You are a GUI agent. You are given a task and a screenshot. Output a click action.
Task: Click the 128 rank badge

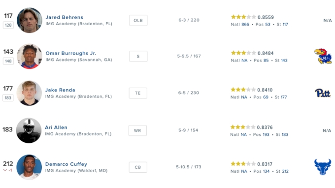point(8,25)
